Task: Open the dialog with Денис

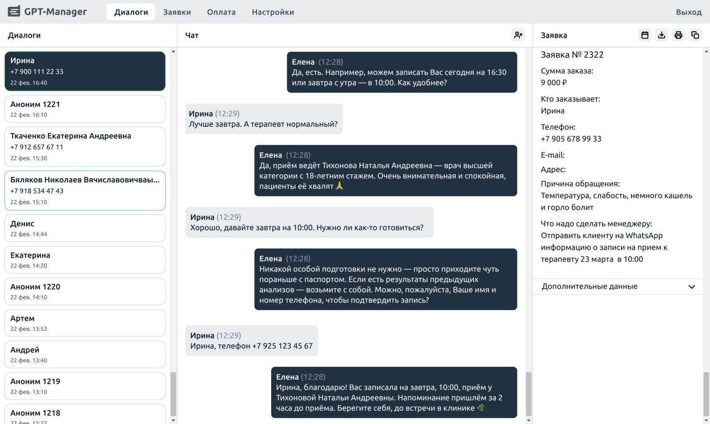Action: pyautogui.click(x=85, y=228)
